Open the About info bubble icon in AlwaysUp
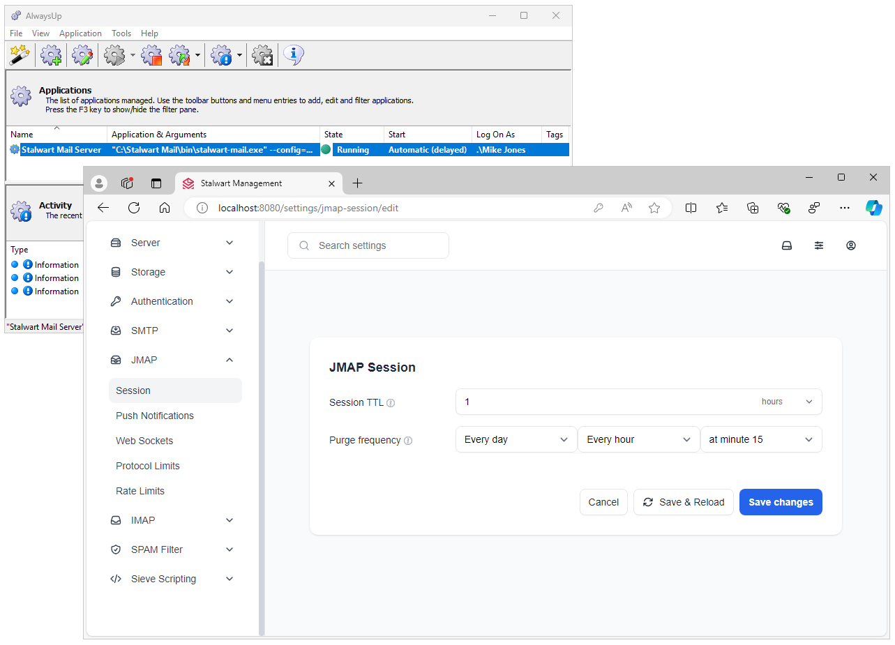Viewport: 895px width, 645px height. click(294, 54)
